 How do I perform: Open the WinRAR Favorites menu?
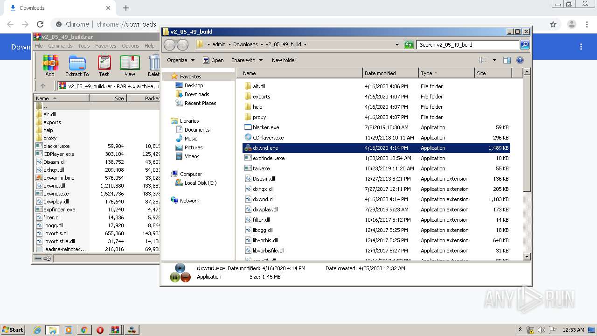coord(106,46)
